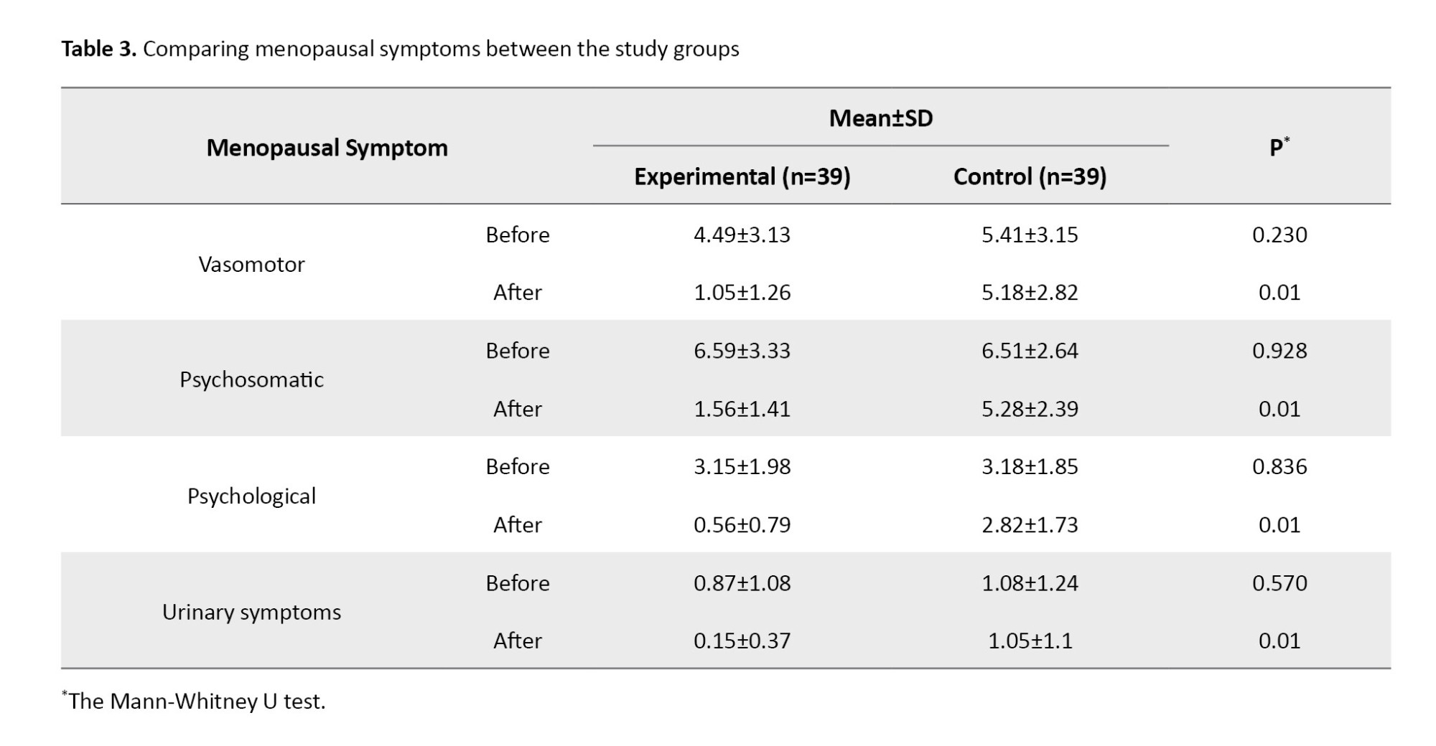1436x746 pixels.
Task: Click the value 4.49±3.13
Action: (x=742, y=235)
